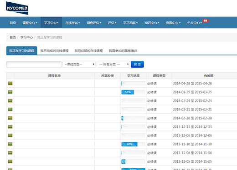Expand the 个人中心 menu
Viewport: 237px width, 170px height.
pyautogui.click(x=195, y=23)
